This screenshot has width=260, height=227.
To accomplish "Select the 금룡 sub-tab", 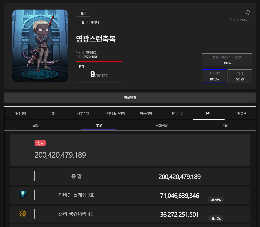I will pos(36,125).
